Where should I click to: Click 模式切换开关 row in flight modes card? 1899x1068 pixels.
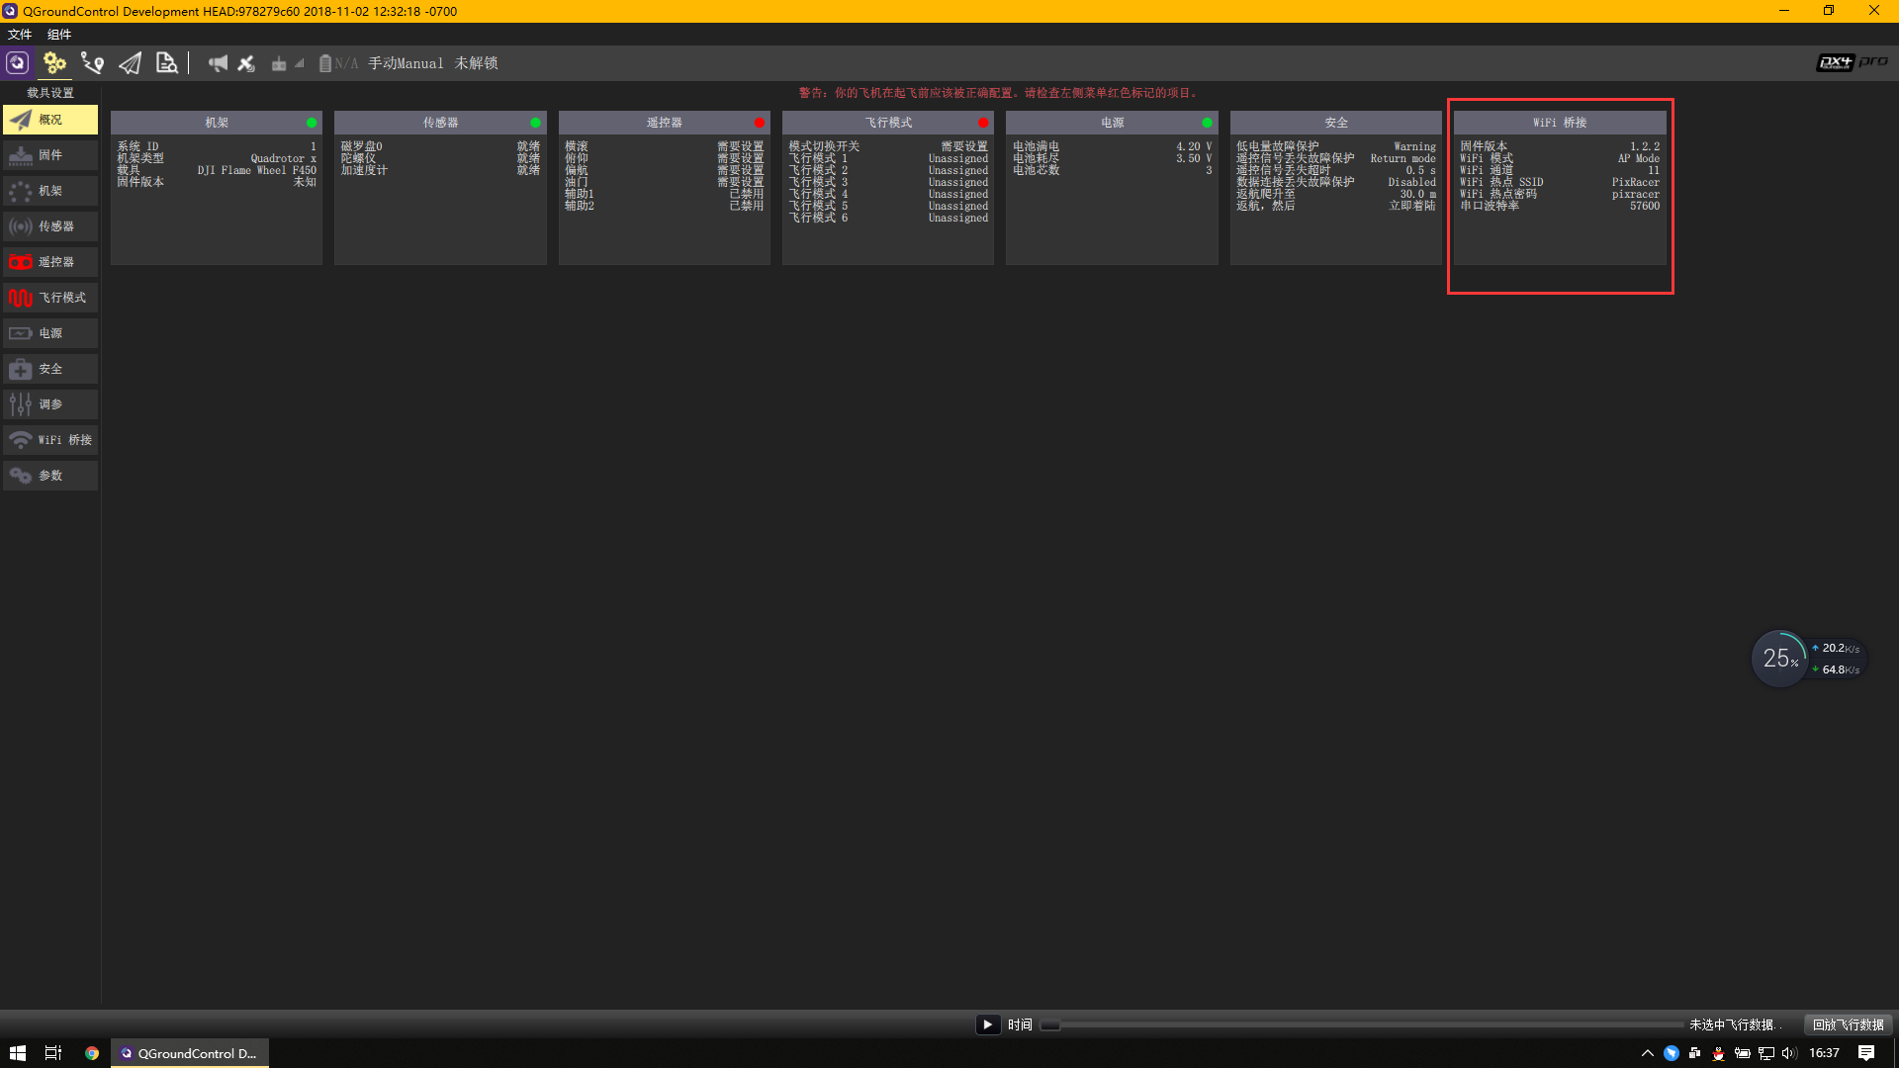888,146
